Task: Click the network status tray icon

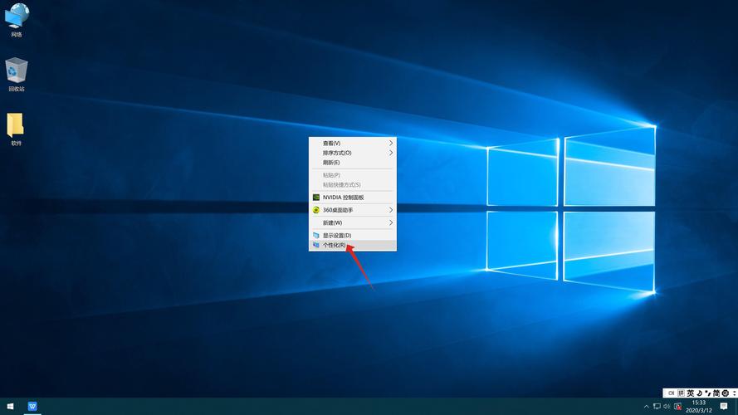Action: tap(657, 407)
